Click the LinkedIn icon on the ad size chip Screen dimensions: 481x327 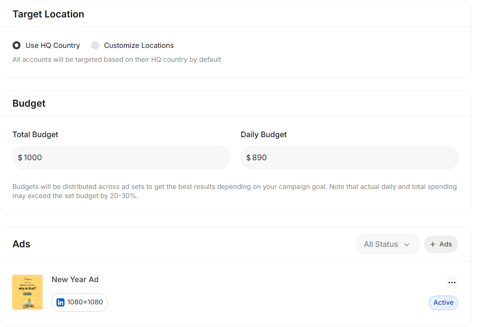coord(60,302)
